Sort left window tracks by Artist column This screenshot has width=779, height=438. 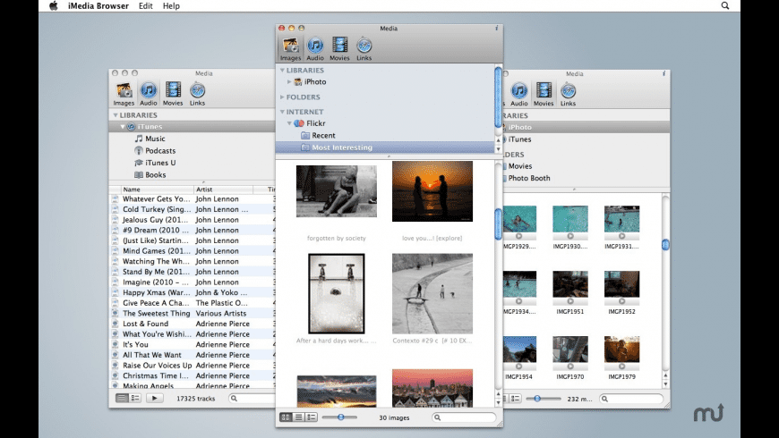pyautogui.click(x=223, y=190)
